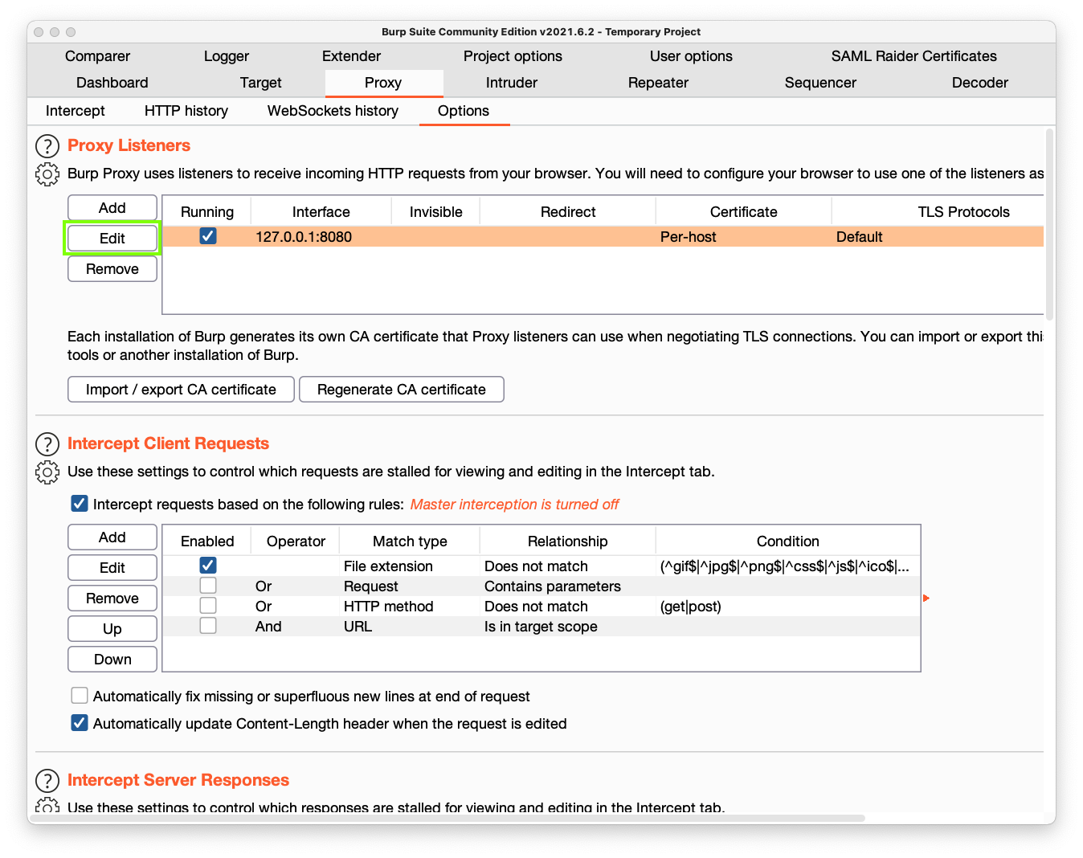Screen dimensions: 1083x858
Task: Click the orange arrow beside the rules table
Action: point(926,599)
